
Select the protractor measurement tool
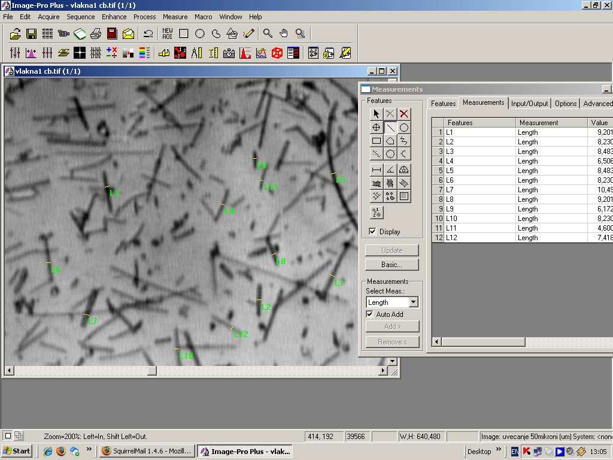click(404, 170)
